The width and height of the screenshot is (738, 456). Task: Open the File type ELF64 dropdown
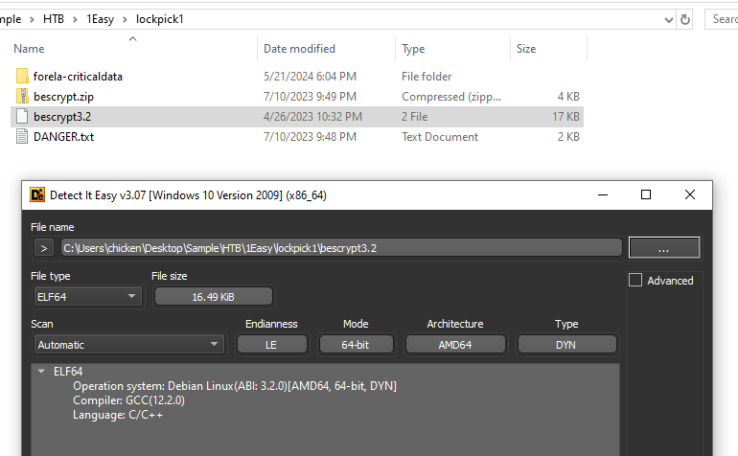[86, 297]
